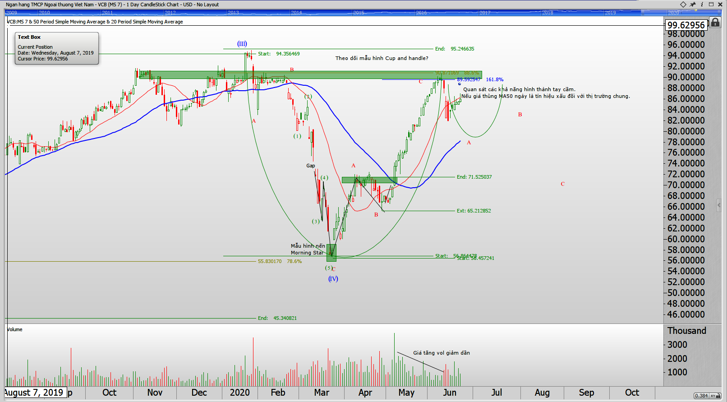727x402 pixels.
Task: Click the 161.8% Fibonacci extension label
Action: coord(494,79)
